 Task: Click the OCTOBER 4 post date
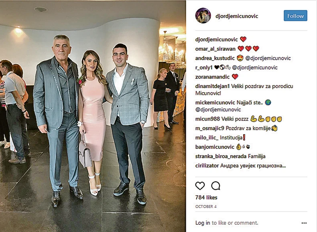(x=206, y=207)
